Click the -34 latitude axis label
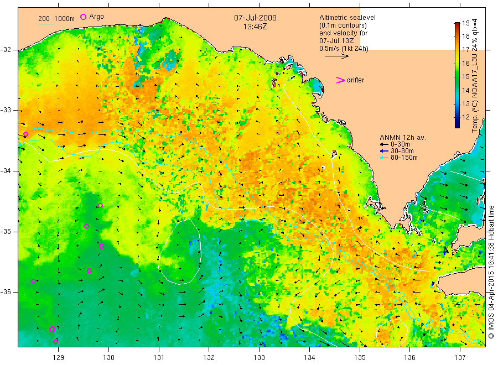The image size is (498, 365). [x=6, y=171]
